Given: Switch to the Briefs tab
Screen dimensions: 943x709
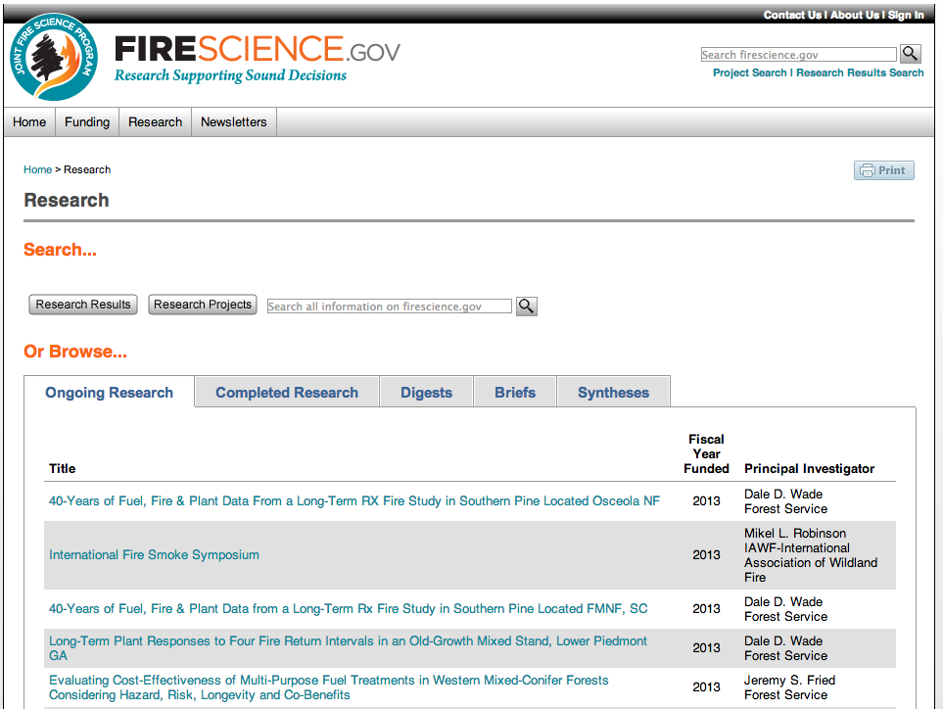Looking at the screenshot, I should (515, 392).
